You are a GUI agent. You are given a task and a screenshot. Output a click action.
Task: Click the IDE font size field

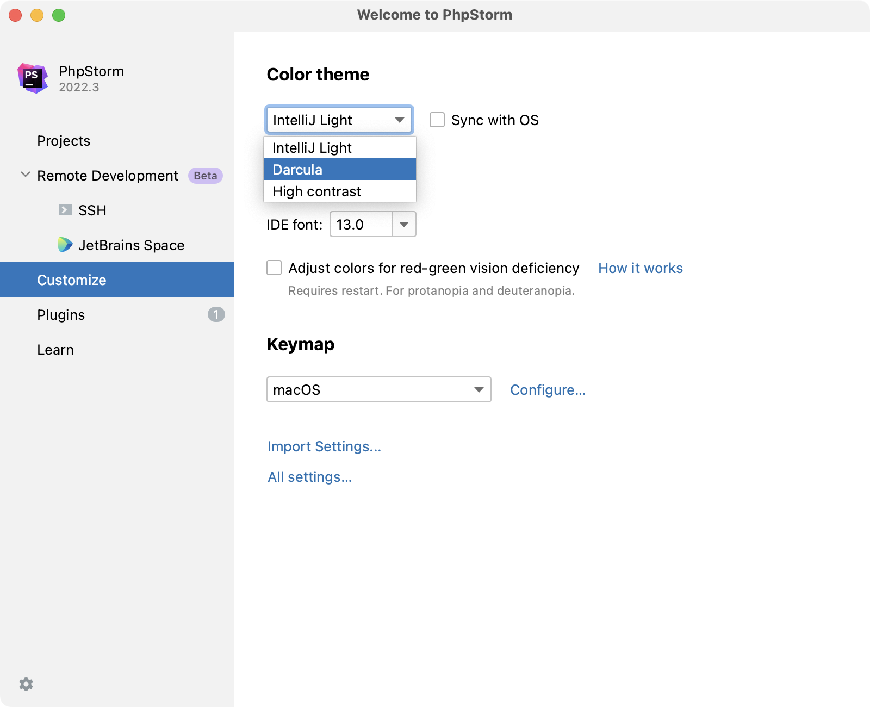(361, 224)
